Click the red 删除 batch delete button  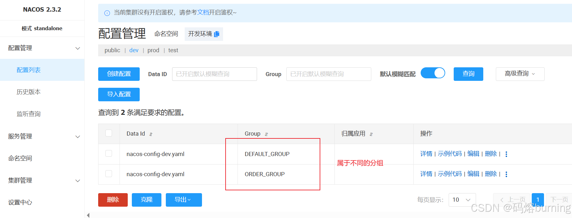coord(113,200)
